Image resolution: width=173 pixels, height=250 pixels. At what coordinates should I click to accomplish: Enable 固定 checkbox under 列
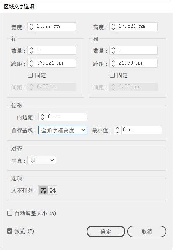pyautogui.click(x=112, y=75)
